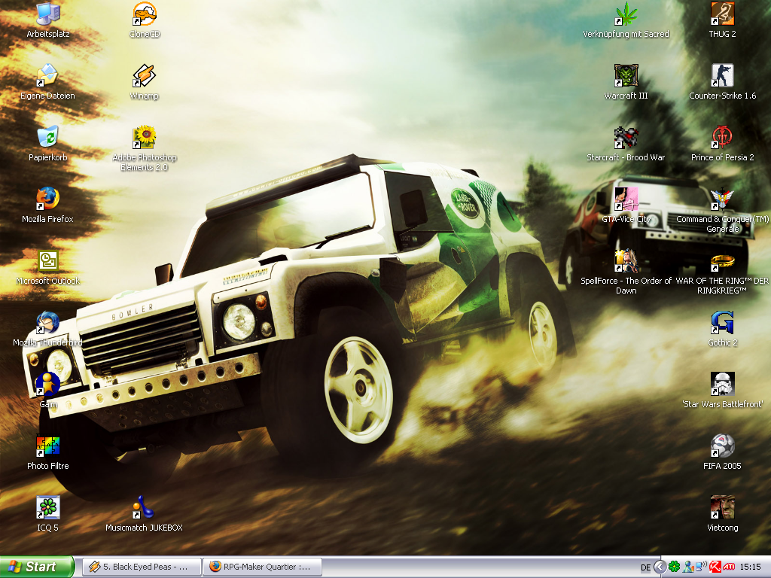The width and height of the screenshot is (771, 578).
Task: Select the Arbeitsplatz desktop icon
Action: [47, 14]
